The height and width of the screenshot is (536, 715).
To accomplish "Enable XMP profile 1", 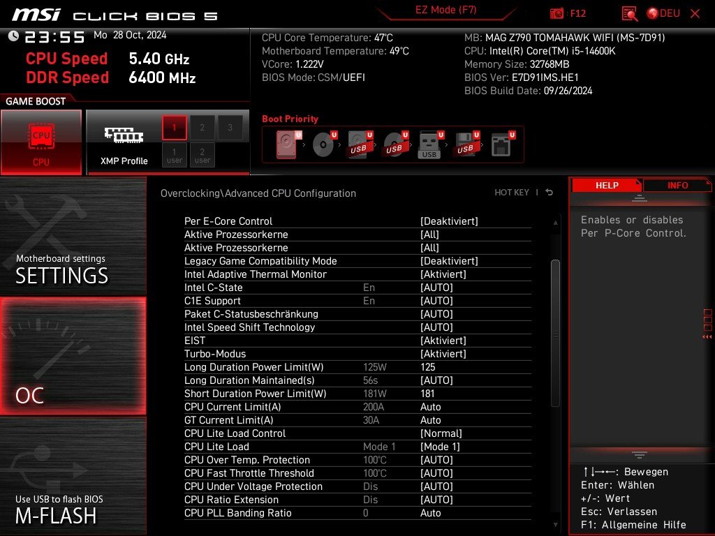I will [174, 128].
